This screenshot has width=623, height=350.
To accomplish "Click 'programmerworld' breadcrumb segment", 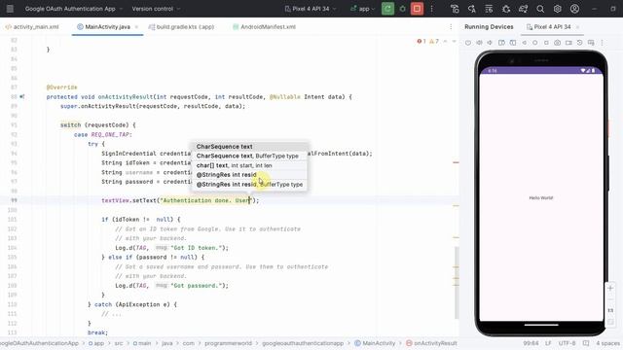I will coord(228,343).
